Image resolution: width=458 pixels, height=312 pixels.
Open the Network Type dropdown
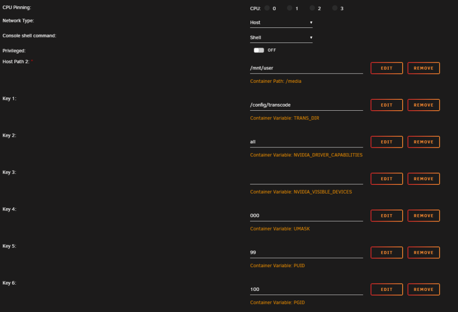(281, 22)
